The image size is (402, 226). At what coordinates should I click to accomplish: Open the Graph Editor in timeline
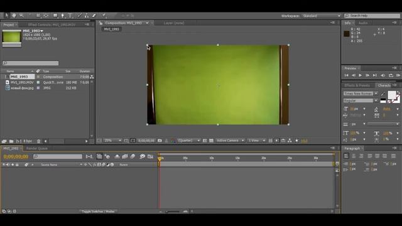[x=150, y=156]
